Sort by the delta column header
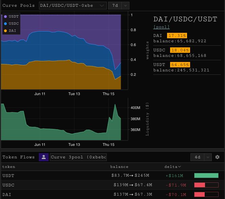 point(172,167)
